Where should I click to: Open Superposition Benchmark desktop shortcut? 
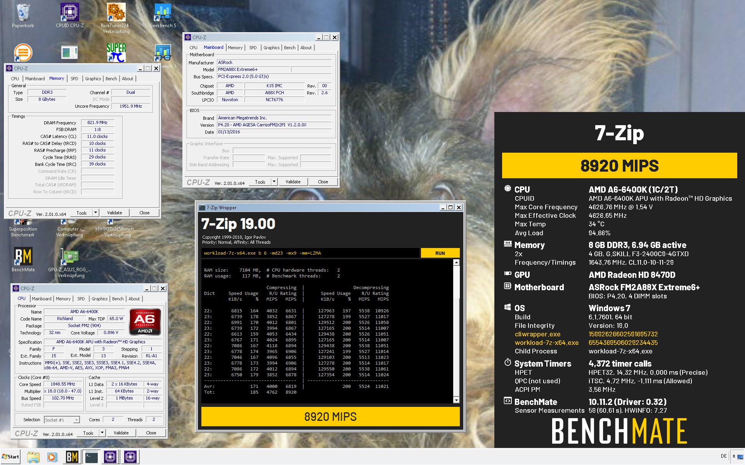[x=23, y=229]
